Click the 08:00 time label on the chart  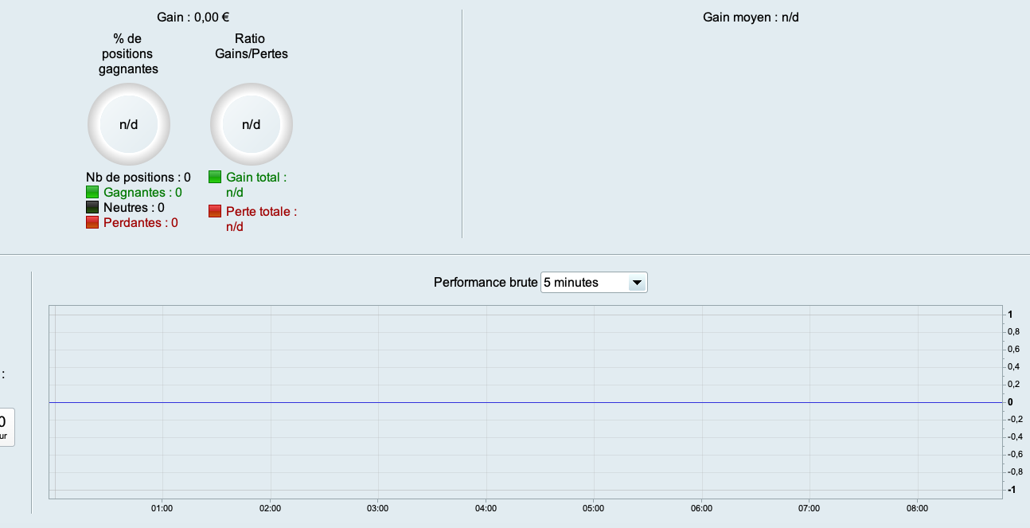tap(917, 507)
